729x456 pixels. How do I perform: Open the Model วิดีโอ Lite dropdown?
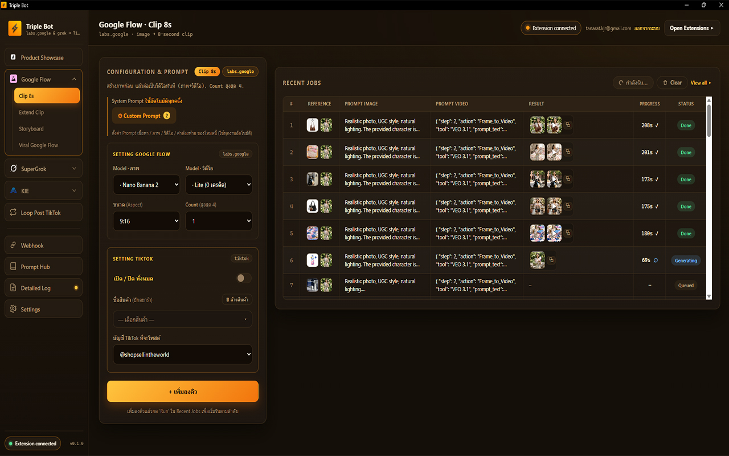tap(219, 185)
